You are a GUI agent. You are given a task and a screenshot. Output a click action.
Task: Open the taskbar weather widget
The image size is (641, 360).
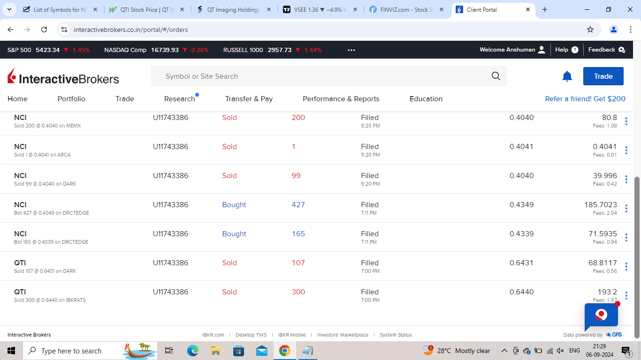click(x=456, y=351)
